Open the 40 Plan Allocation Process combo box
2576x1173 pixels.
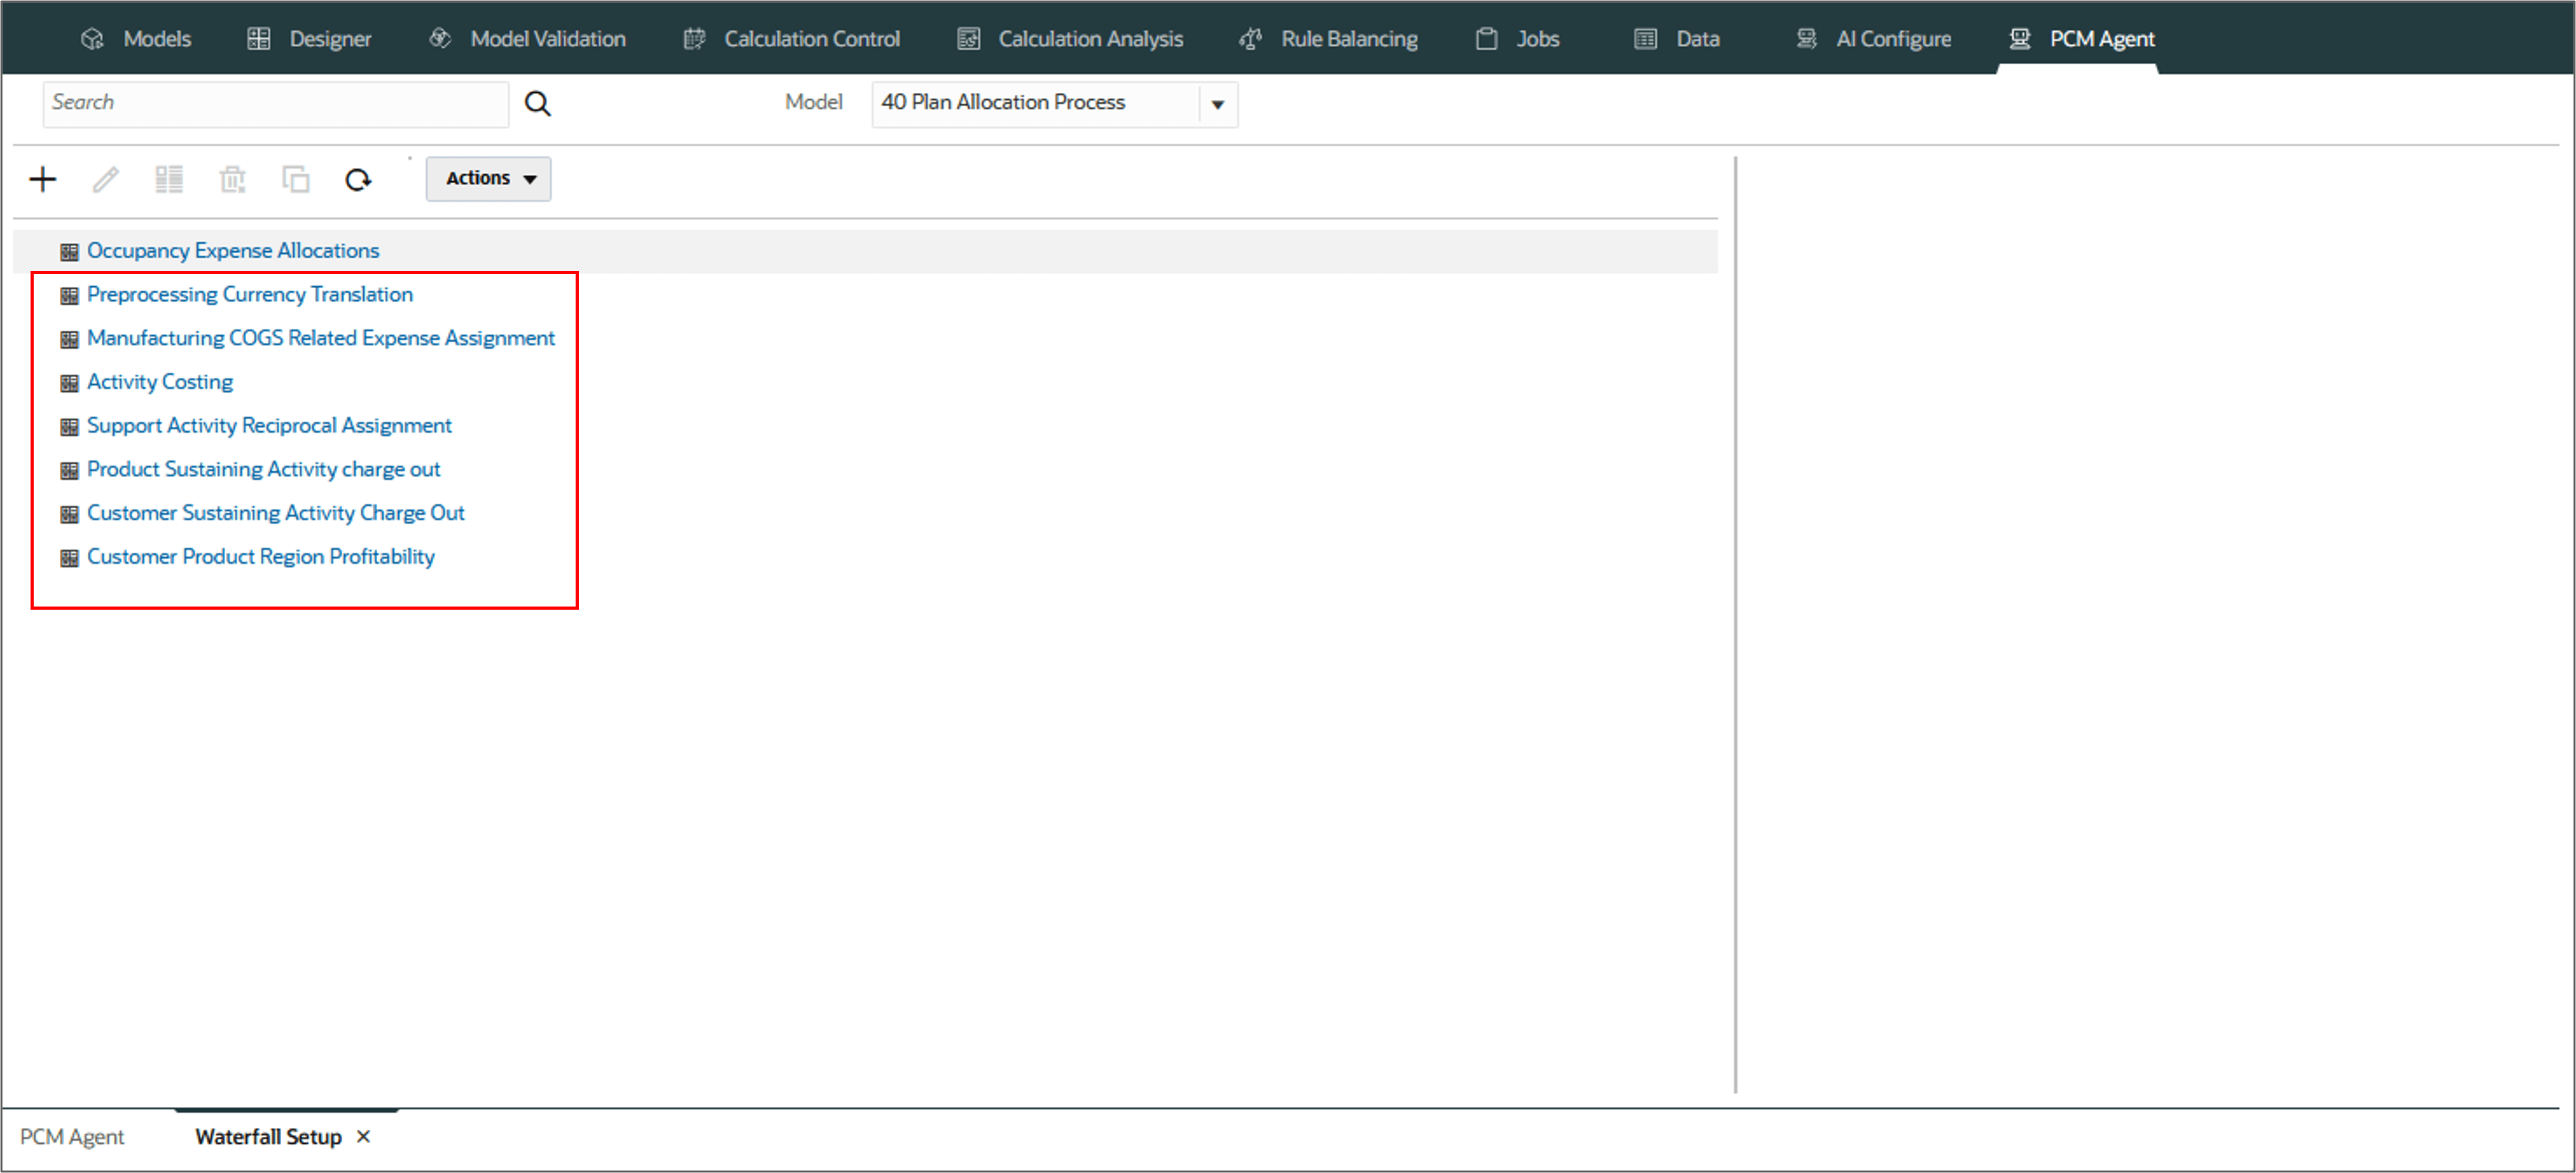coord(1035,104)
